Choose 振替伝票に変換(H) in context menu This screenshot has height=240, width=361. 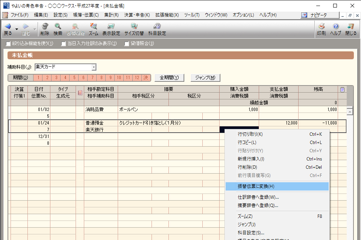click(x=277, y=186)
